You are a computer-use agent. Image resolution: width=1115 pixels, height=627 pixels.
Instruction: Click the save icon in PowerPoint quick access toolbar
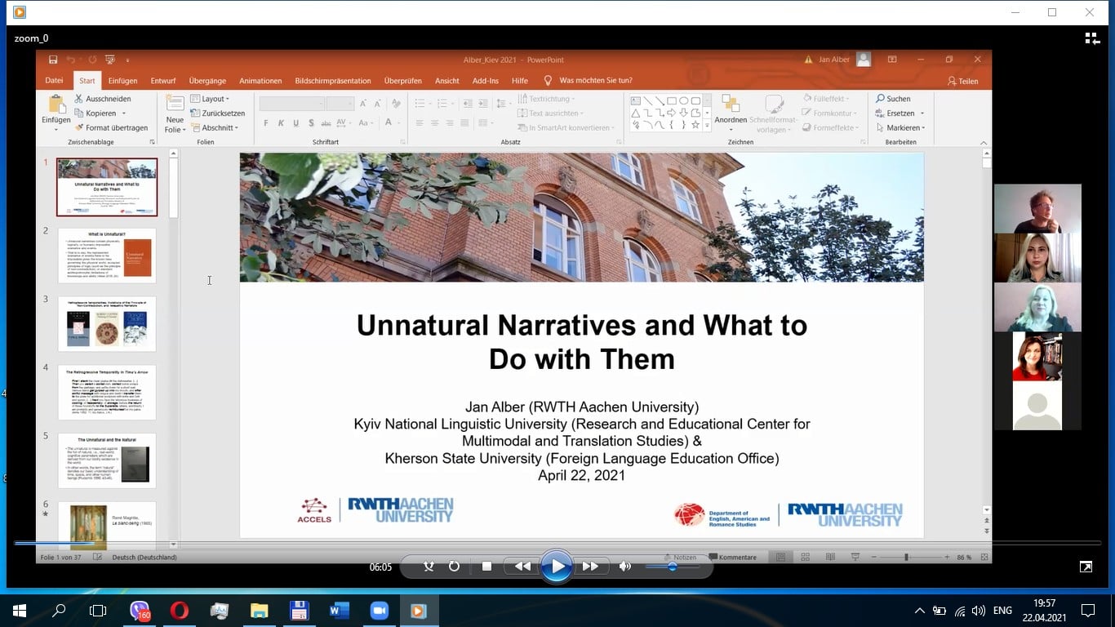53,60
